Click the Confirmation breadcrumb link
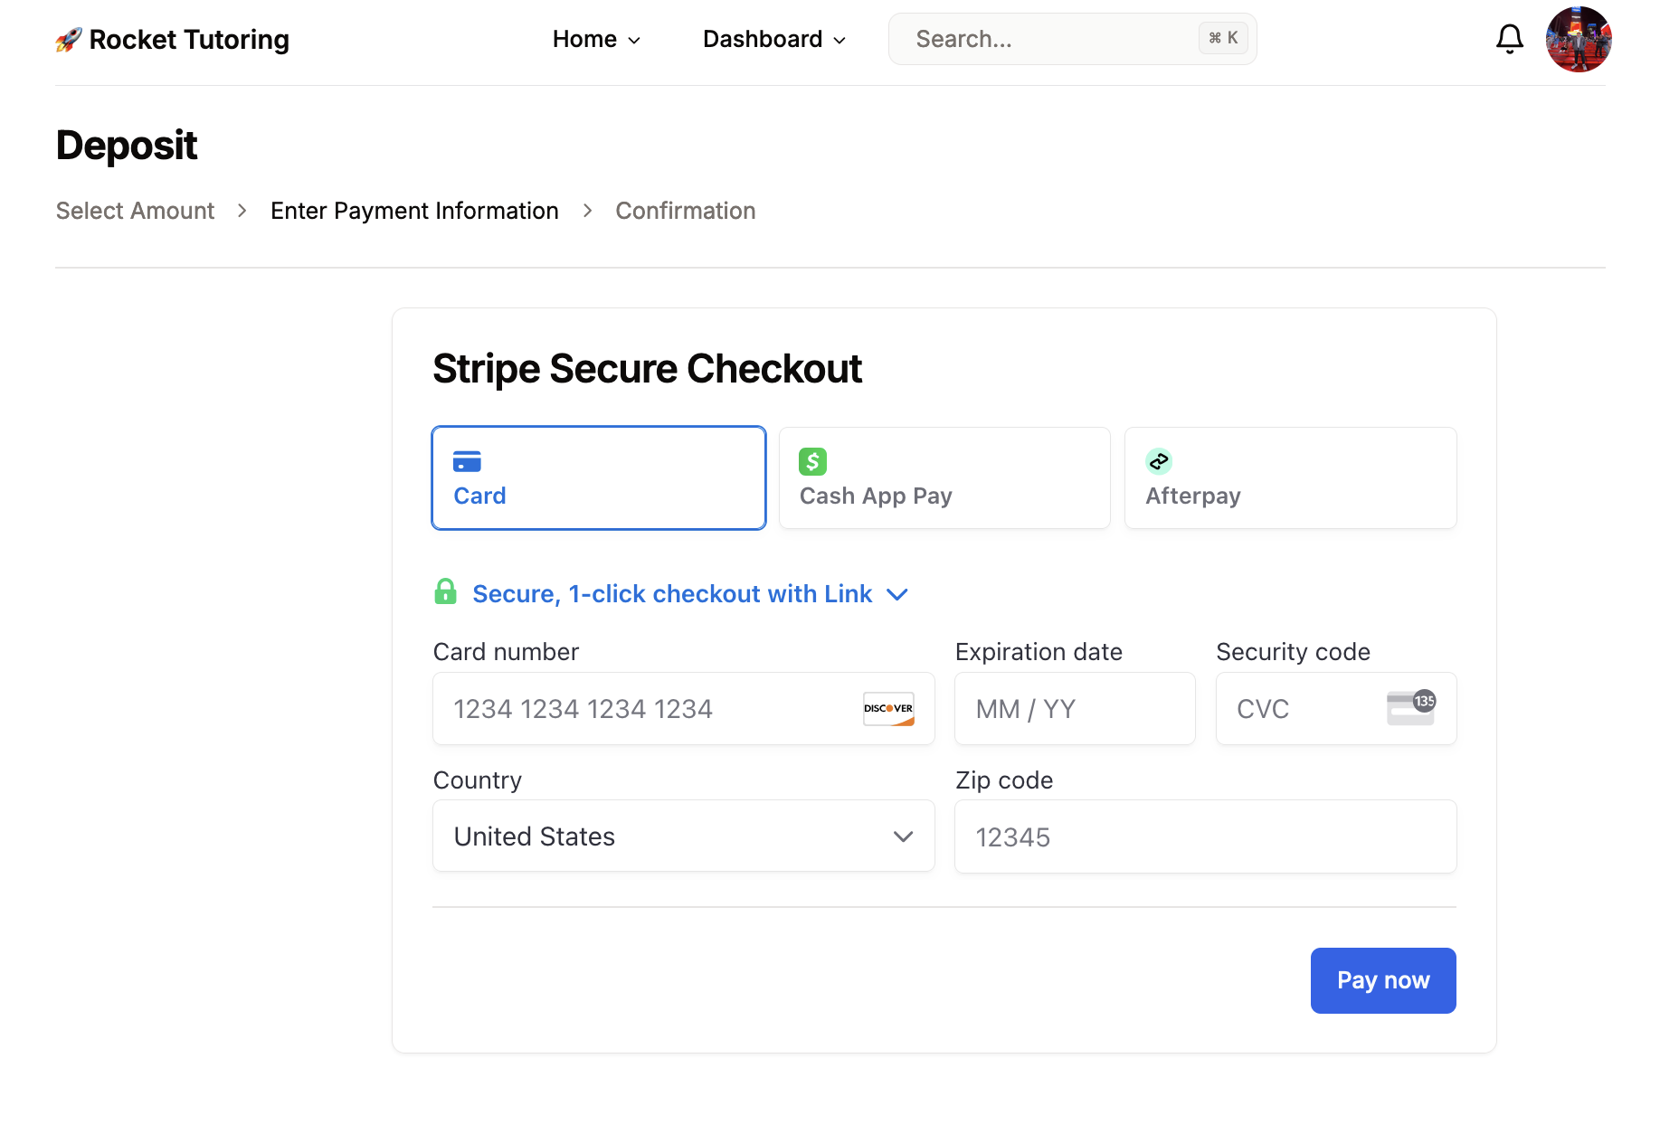Viewport: 1679px width, 1134px height. tap(685, 210)
